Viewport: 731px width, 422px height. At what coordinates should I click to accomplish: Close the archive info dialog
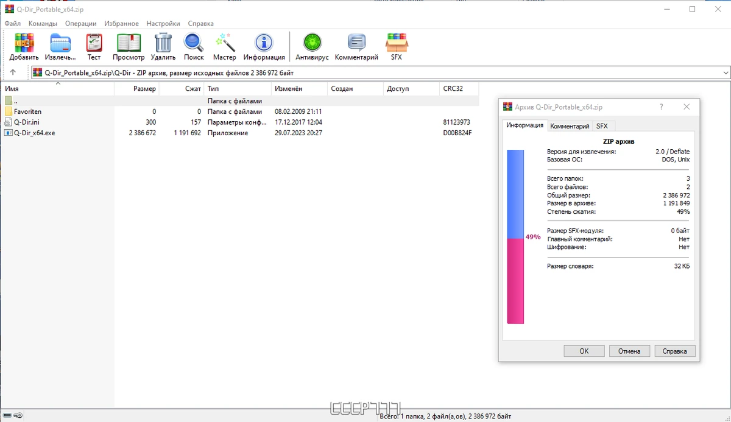click(687, 107)
